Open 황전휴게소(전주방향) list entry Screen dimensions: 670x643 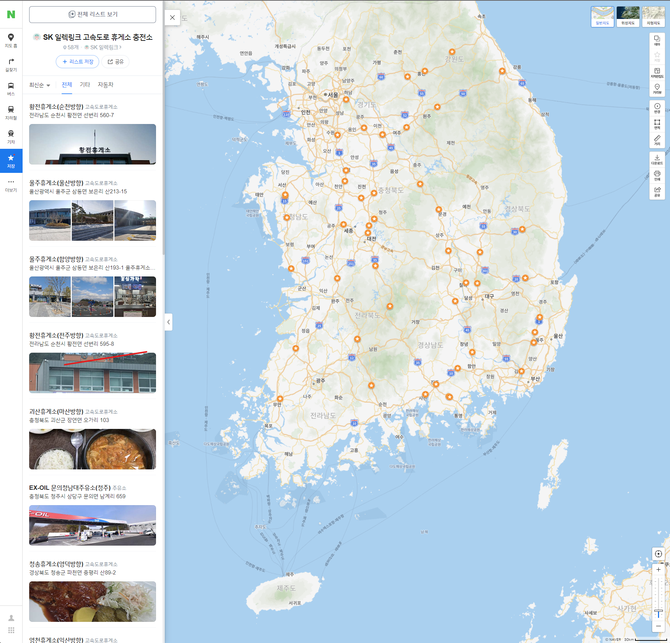coord(56,336)
